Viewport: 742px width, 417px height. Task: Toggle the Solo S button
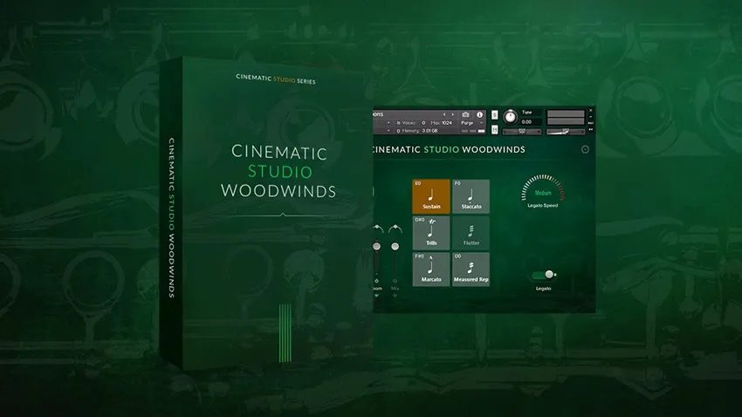pos(495,115)
